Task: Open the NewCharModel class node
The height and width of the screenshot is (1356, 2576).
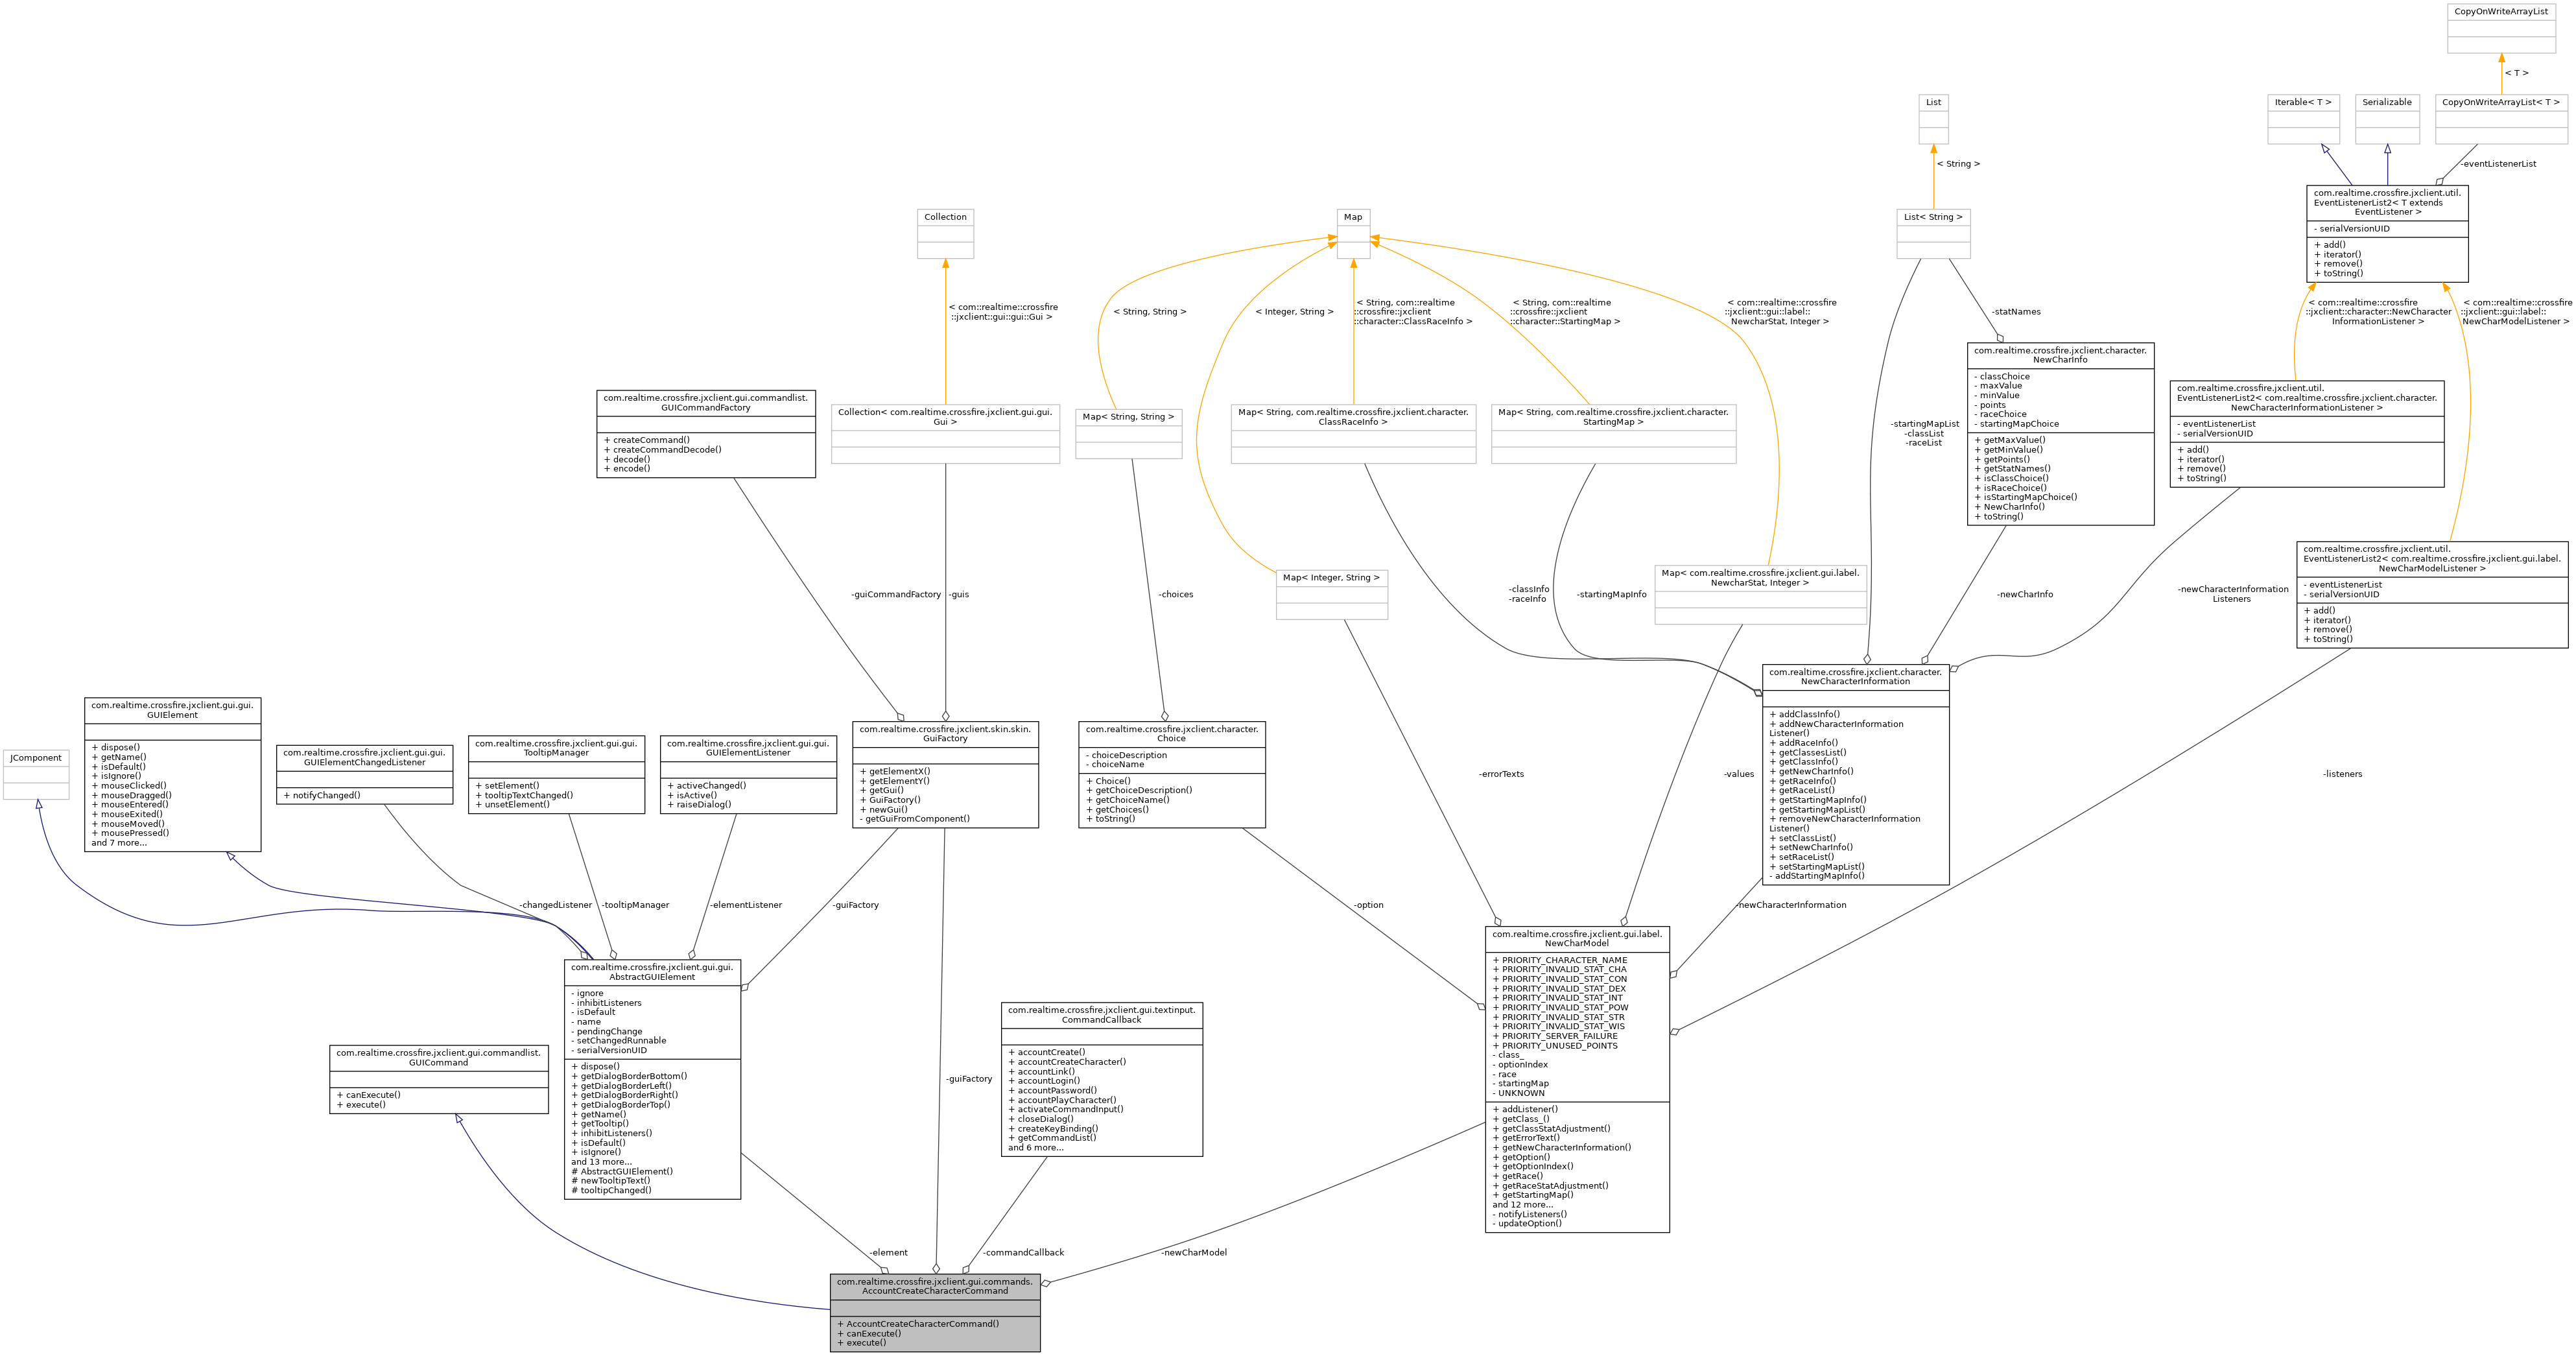Action: 1577,1079
